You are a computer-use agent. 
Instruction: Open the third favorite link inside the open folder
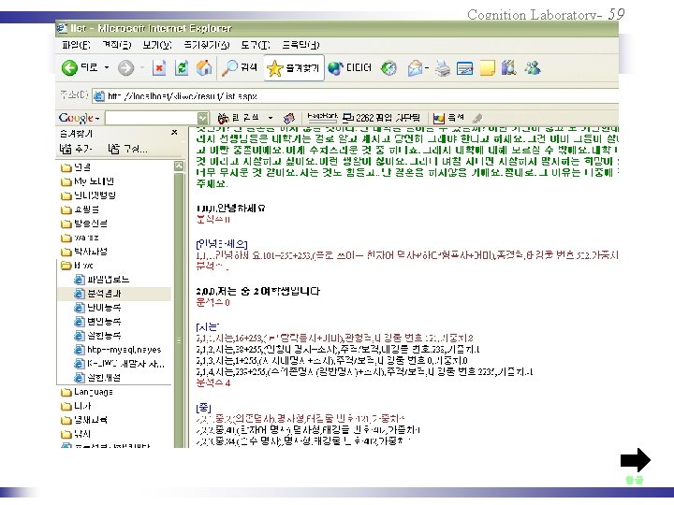[x=97, y=308]
